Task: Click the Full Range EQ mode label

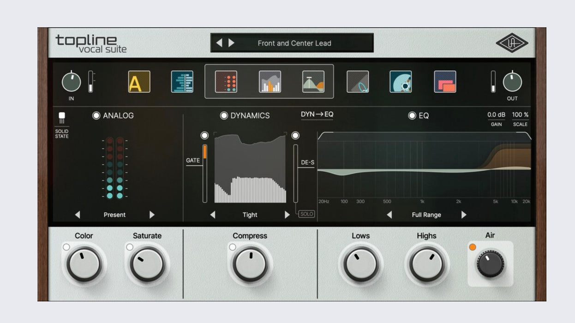Action: click(x=426, y=215)
